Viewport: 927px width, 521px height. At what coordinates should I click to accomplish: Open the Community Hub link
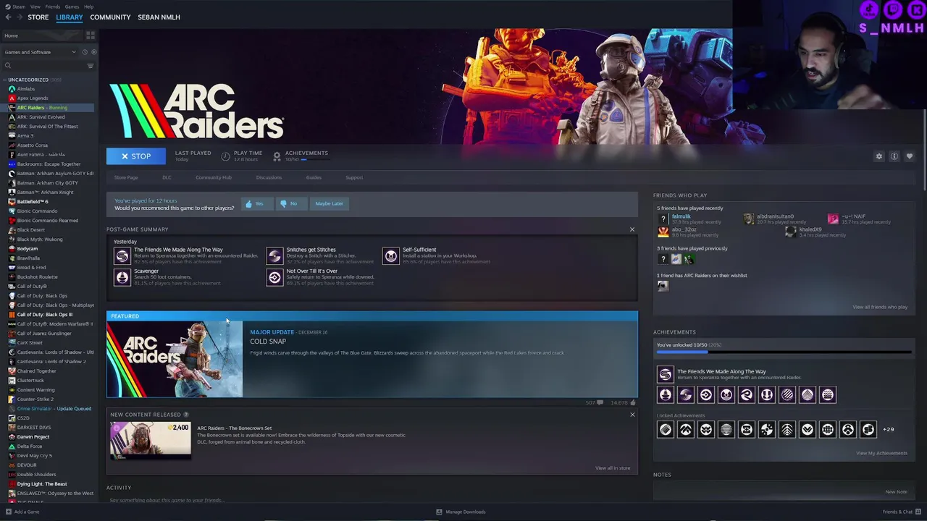(x=214, y=177)
